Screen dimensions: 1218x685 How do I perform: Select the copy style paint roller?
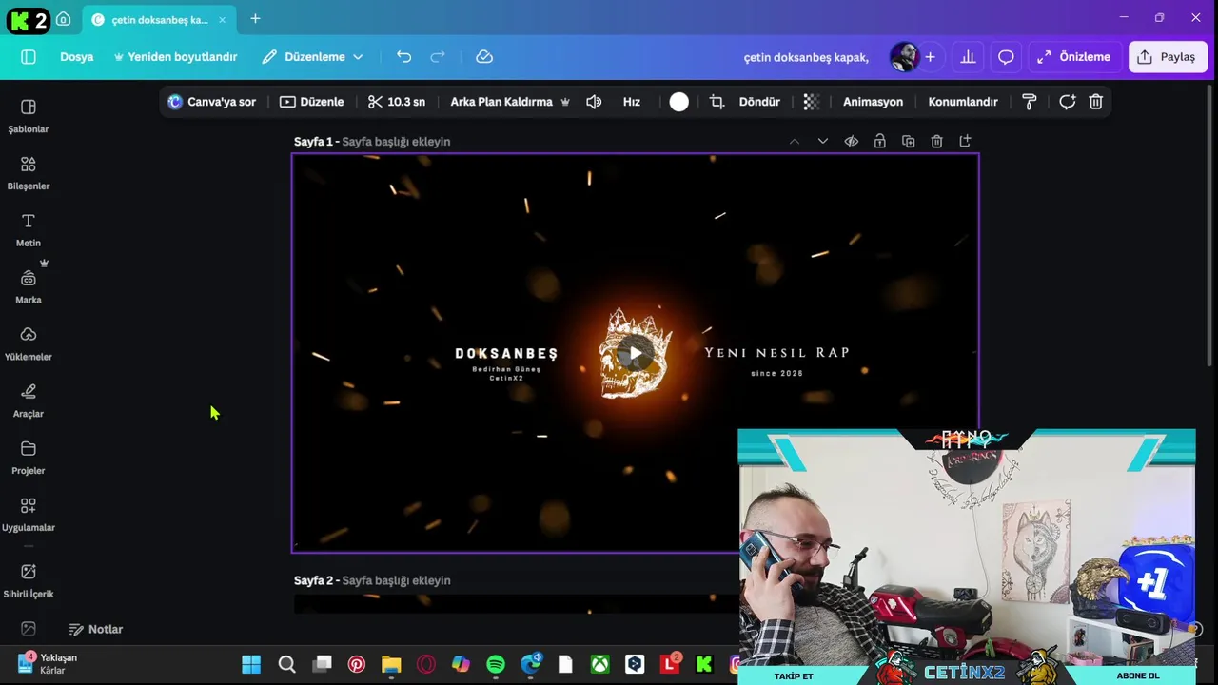(x=1029, y=102)
